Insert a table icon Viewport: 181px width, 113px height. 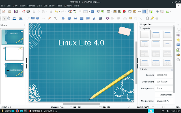point(109,11)
